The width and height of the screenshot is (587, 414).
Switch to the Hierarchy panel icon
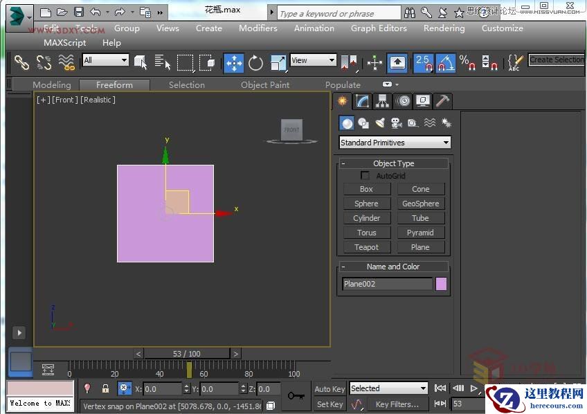(383, 101)
